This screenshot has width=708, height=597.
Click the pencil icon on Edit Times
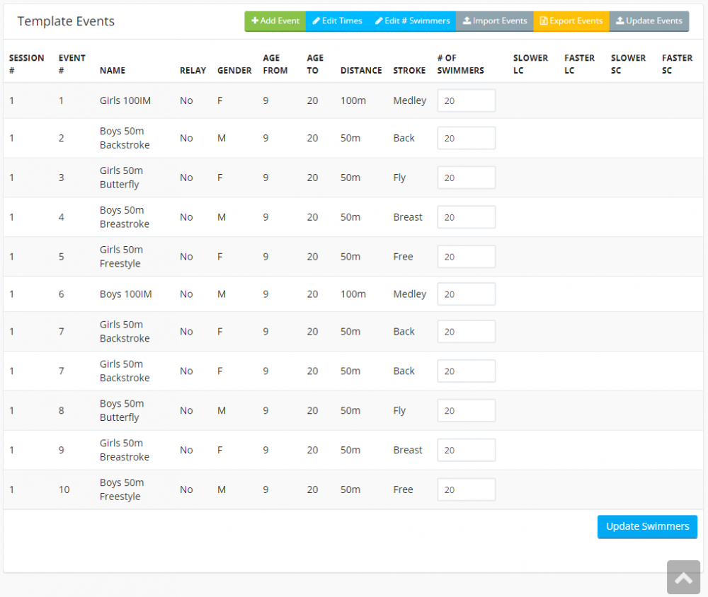click(x=316, y=21)
